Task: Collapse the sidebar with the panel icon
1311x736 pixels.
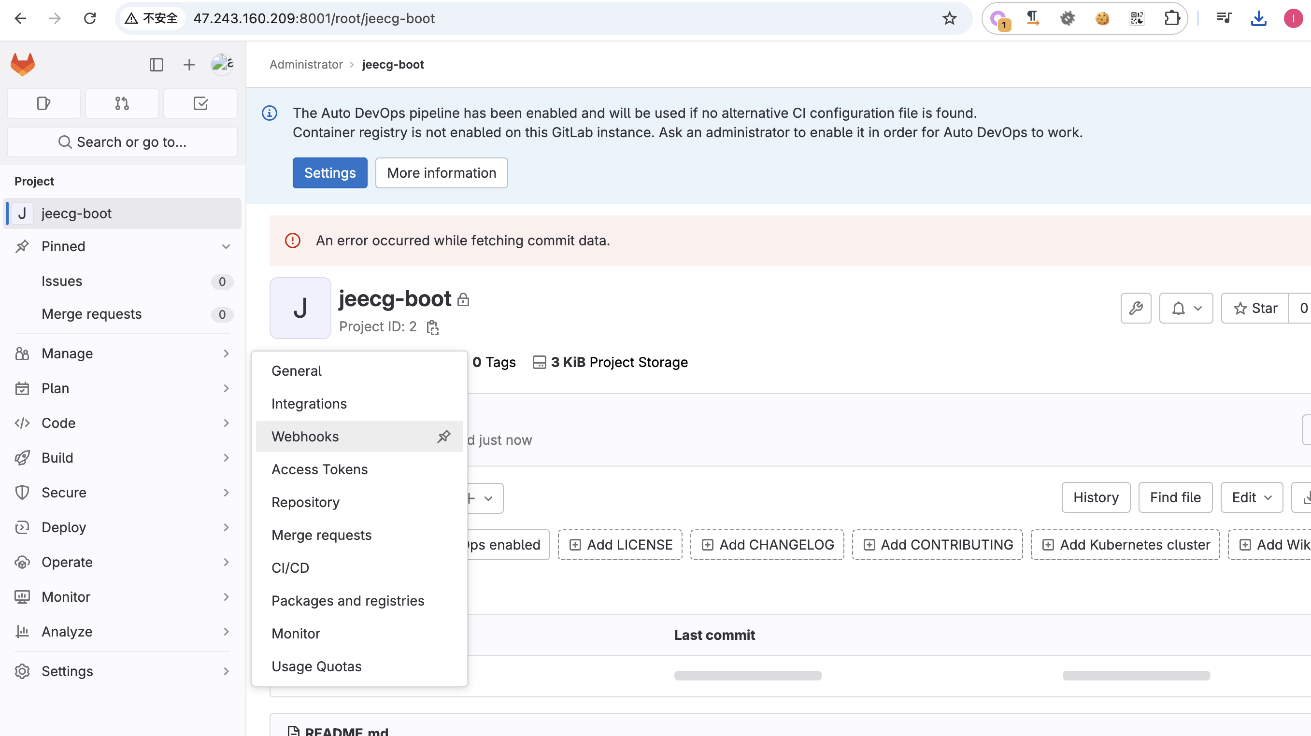Action: [156, 64]
